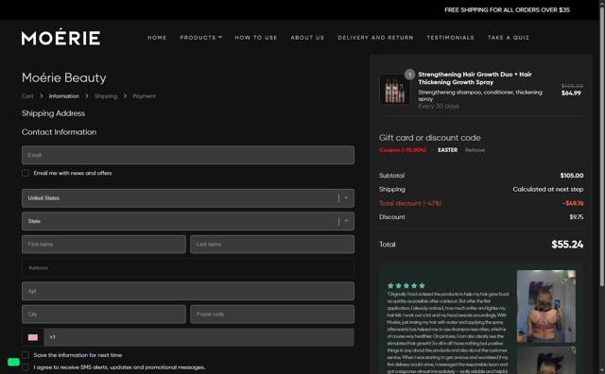Open the Home menu item
This screenshot has width=605, height=374.
[x=157, y=38]
